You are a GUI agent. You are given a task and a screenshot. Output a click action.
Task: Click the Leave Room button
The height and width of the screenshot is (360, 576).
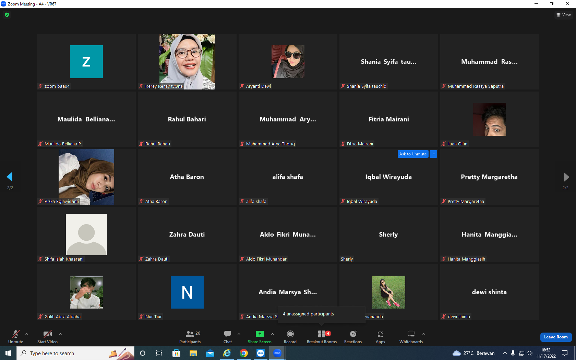coord(556,337)
